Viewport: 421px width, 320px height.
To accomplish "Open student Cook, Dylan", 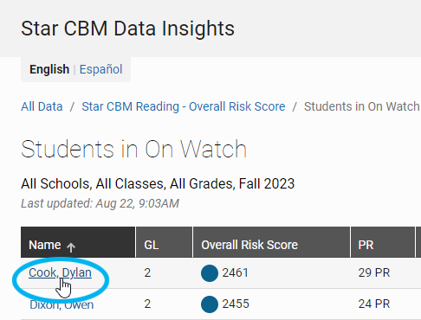I will [x=60, y=272].
